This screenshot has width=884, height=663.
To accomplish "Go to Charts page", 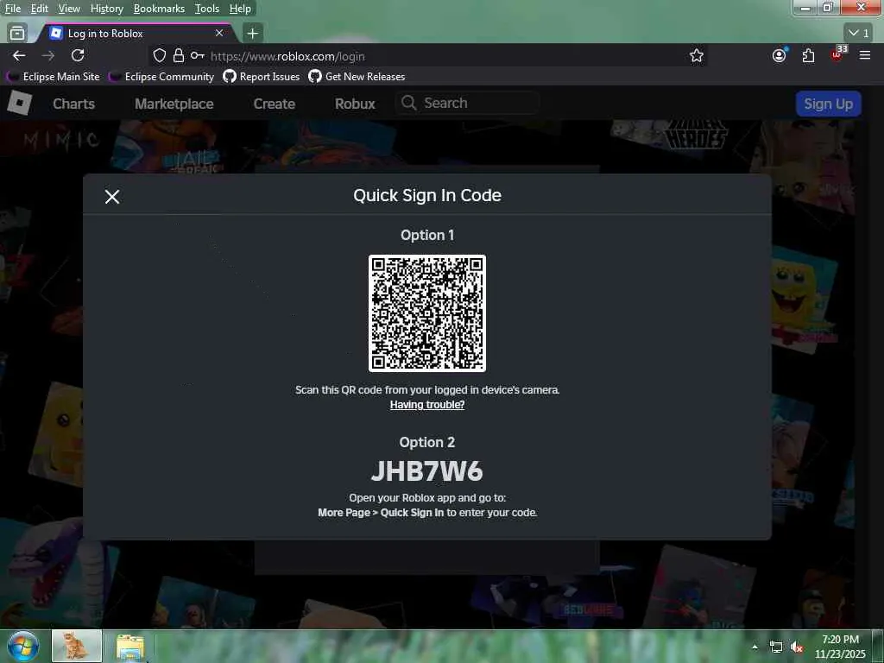I will coord(74,104).
